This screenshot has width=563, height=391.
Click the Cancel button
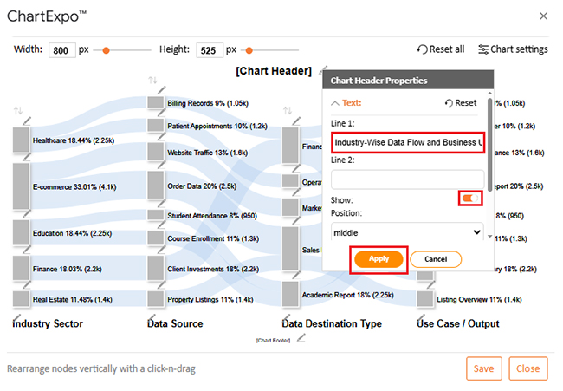(x=435, y=258)
